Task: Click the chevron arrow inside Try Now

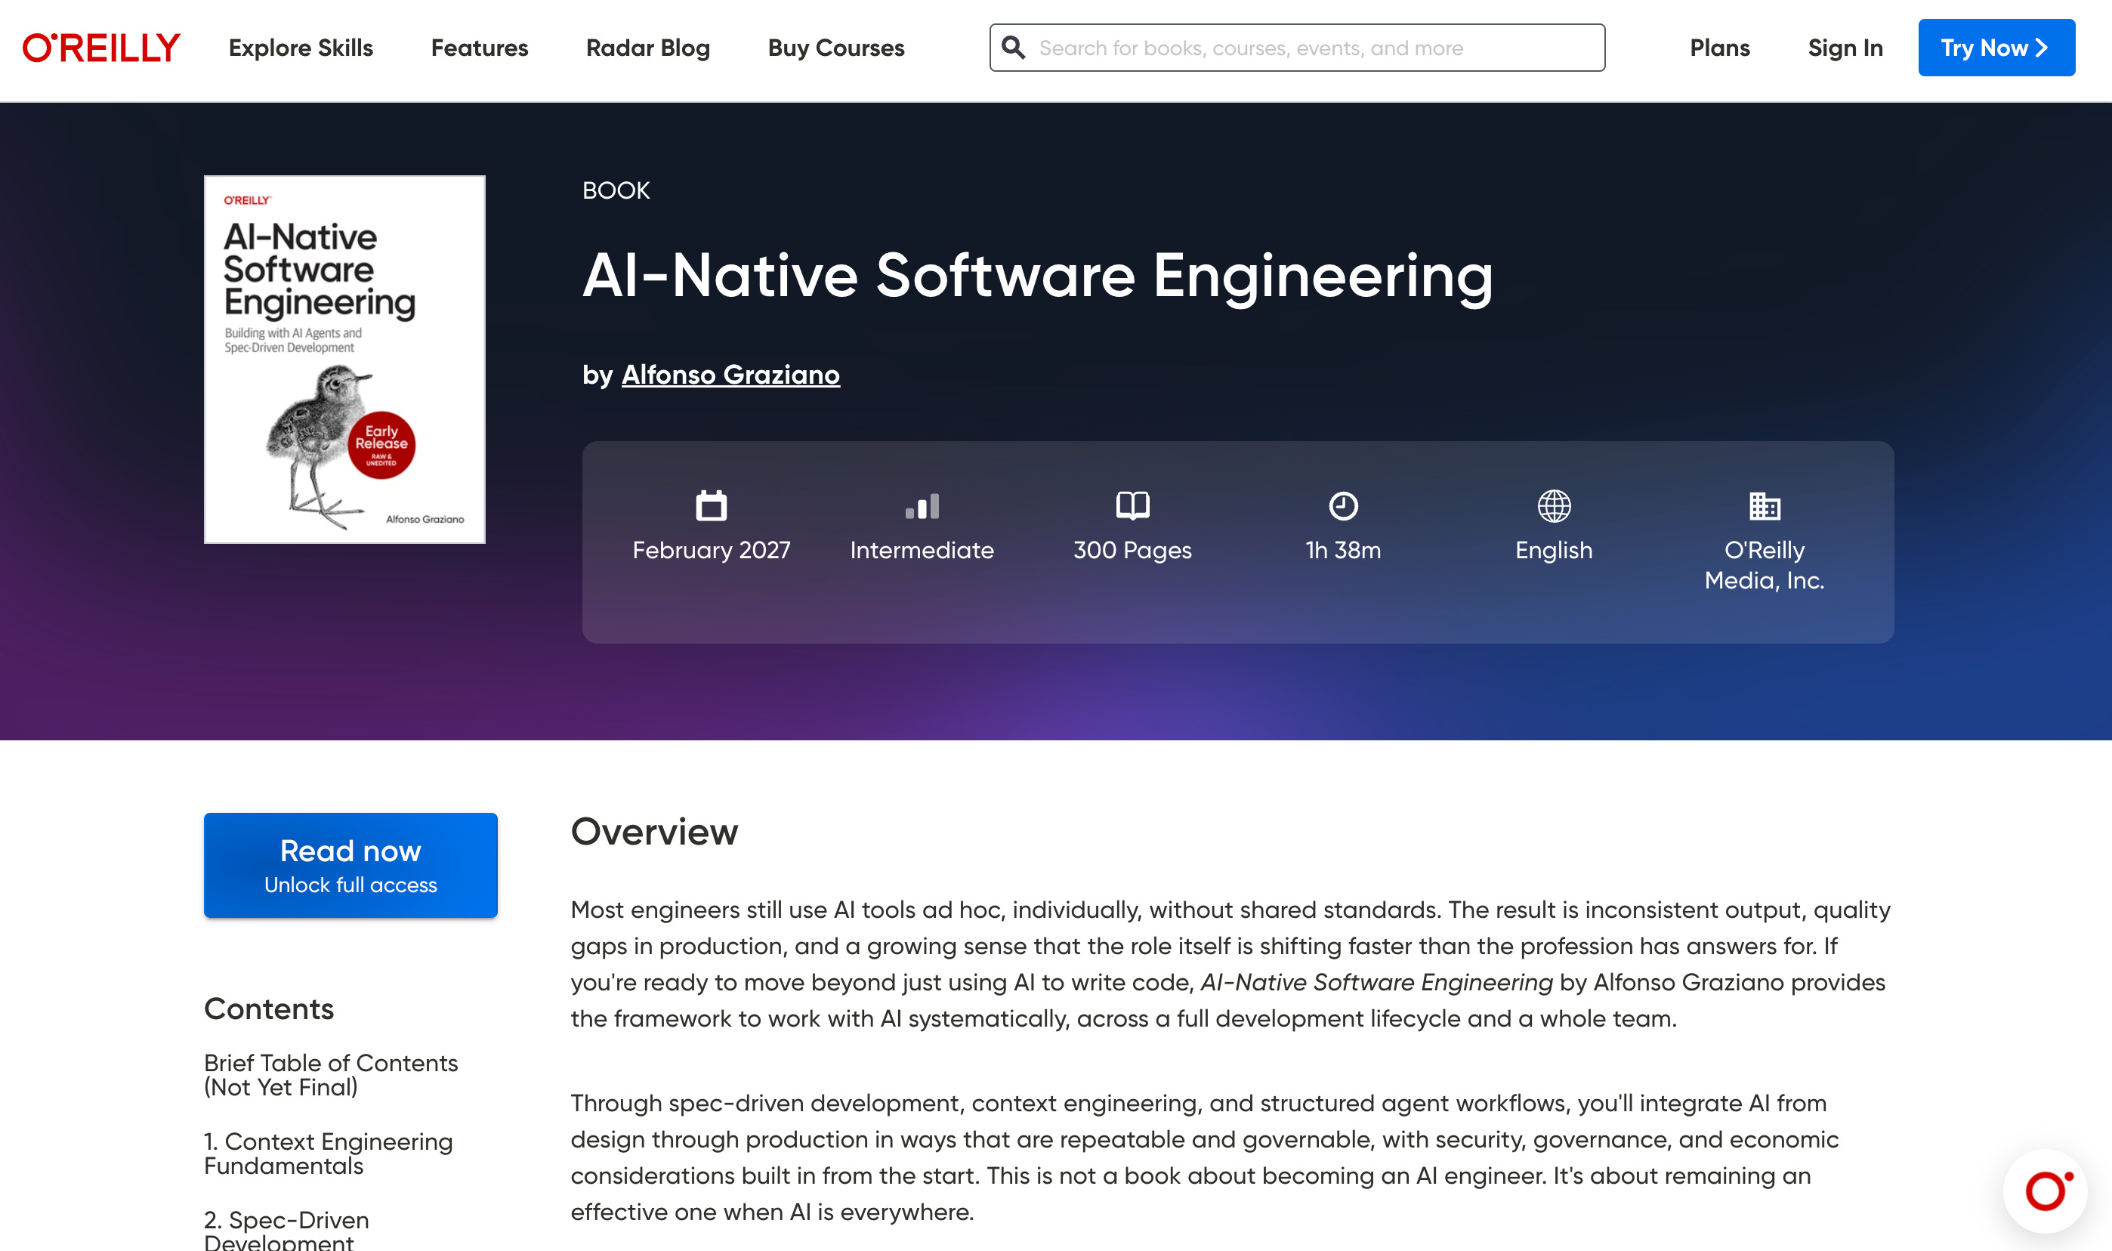Action: pyautogui.click(x=2041, y=48)
